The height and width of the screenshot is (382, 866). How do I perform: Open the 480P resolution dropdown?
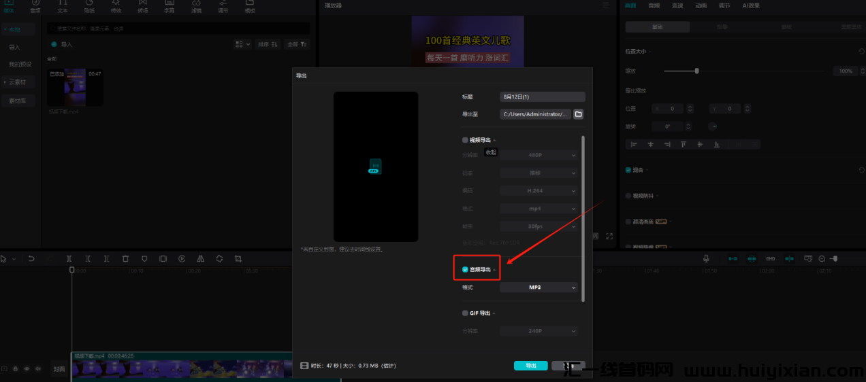[539, 155]
